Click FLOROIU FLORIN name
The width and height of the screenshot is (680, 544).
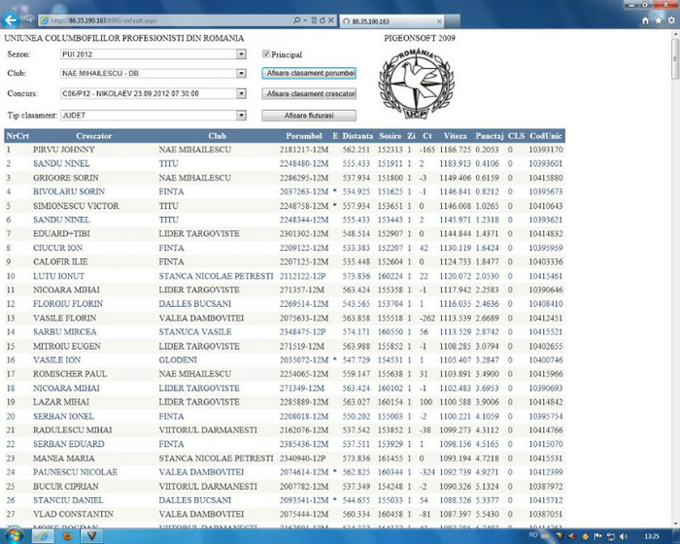pos(68,304)
